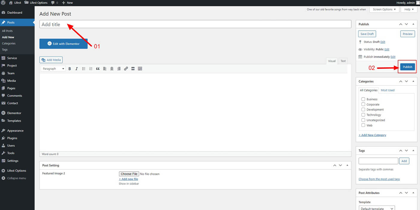The height and width of the screenshot is (210, 420).
Task: Click the Preview button
Action: pos(408,34)
